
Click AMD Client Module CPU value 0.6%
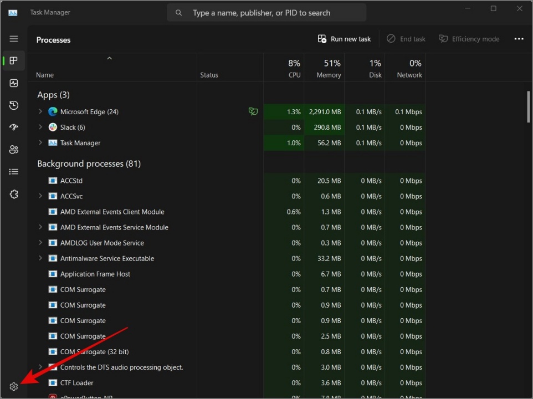pyautogui.click(x=294, y=212)
